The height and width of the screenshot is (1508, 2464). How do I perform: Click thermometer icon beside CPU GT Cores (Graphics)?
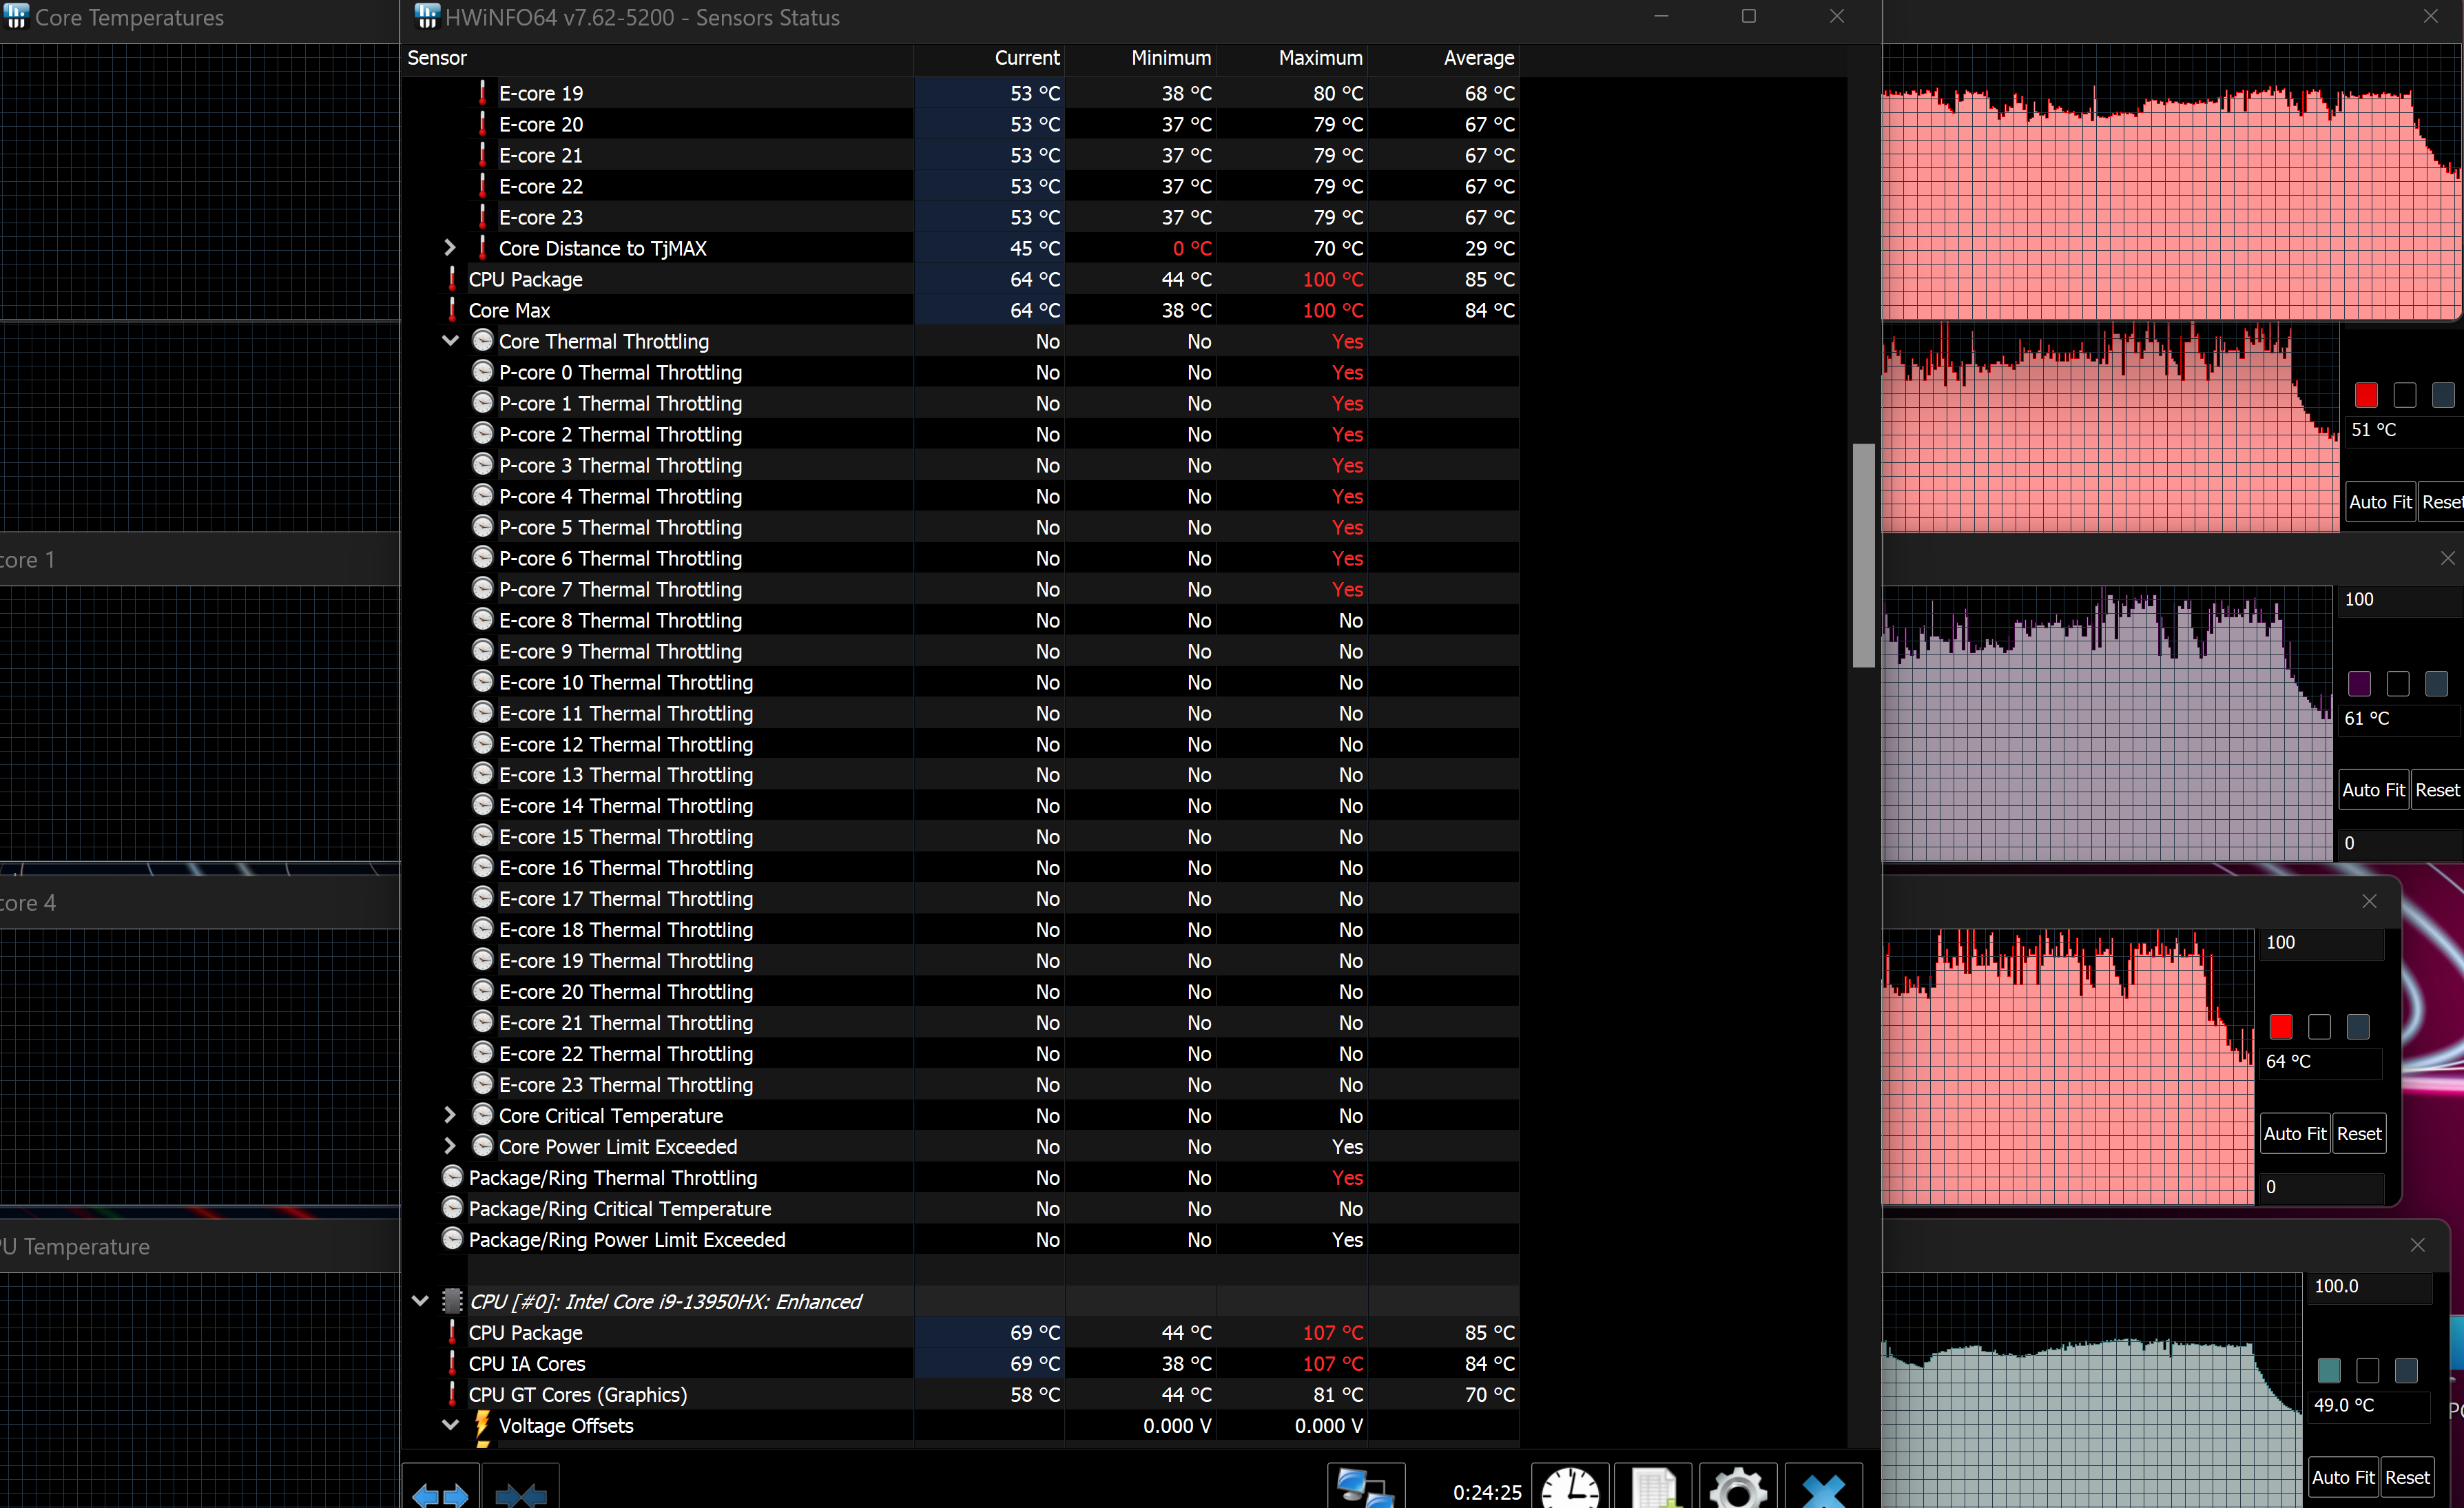coord(452,1394)
